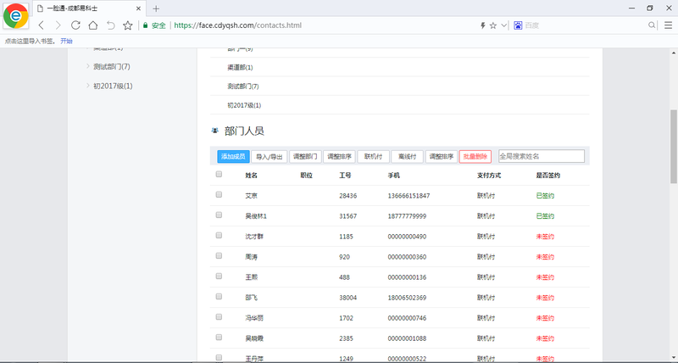The width and height of the screenshot is (678, 363).
Task: Open a new tab with the plus icon
Action: coord(156,8)
